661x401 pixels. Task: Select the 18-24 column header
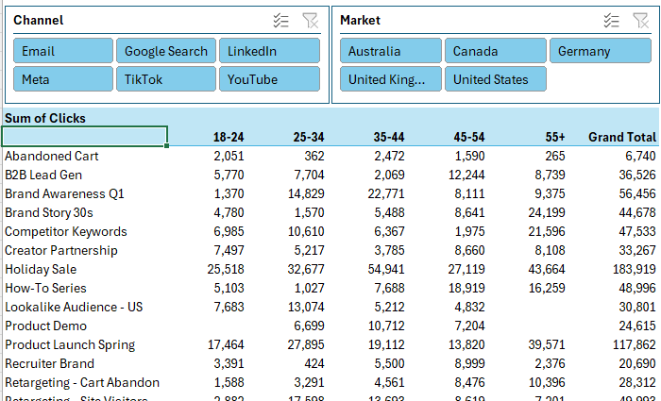(x=229, y=137)
